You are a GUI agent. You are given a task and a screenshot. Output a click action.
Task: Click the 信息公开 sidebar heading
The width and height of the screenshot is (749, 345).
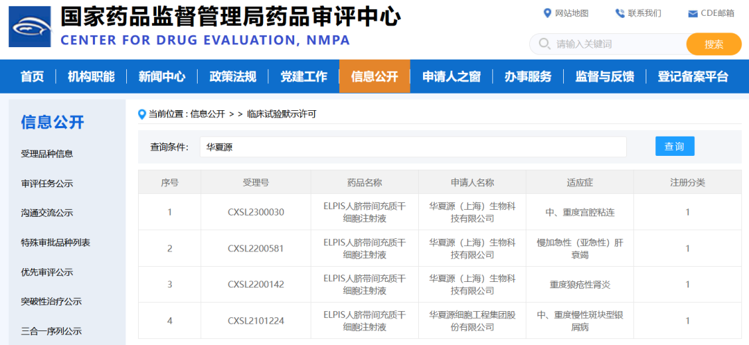tap(53, 122)
